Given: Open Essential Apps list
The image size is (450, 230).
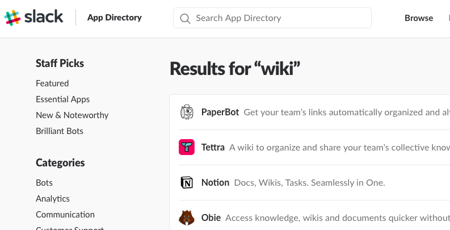Looking at the screenshot, I should point(62,99).
